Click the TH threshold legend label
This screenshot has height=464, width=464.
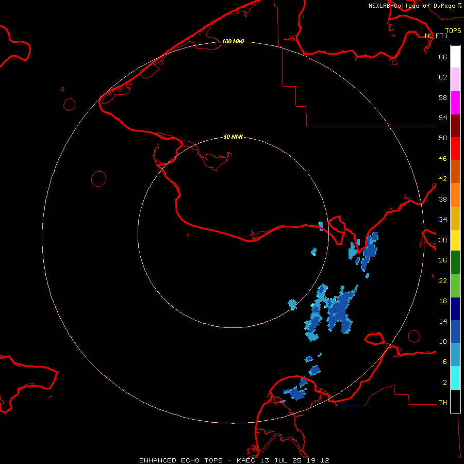[x=443, y=403]
